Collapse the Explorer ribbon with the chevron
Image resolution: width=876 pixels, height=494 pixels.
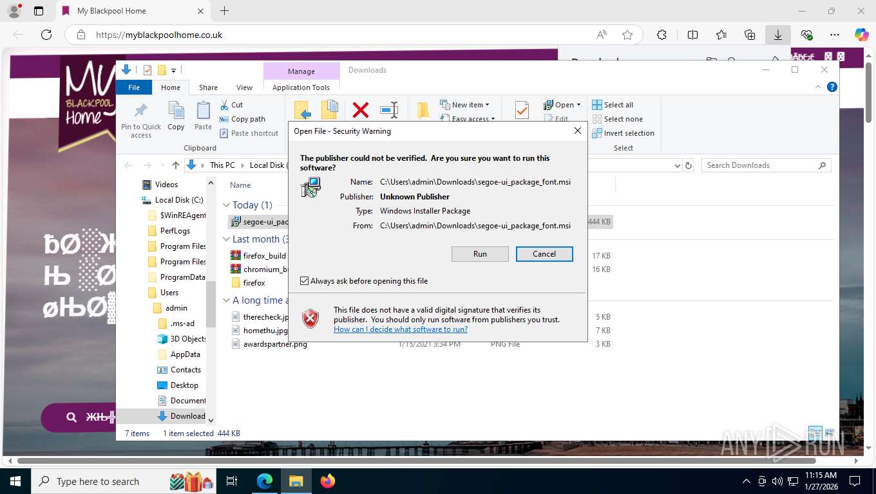point(818,87)
